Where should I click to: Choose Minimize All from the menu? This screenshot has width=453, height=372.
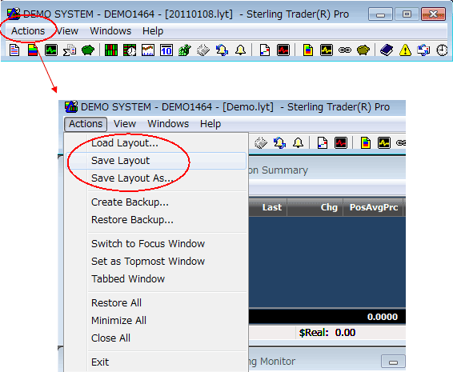(156, 321)
